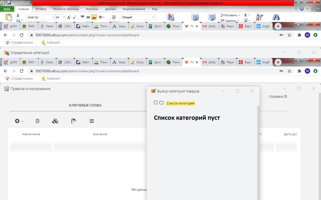Screen dimensions: 321x200
Task: Open the Общий number format dropdown
Action: point(153,17)
